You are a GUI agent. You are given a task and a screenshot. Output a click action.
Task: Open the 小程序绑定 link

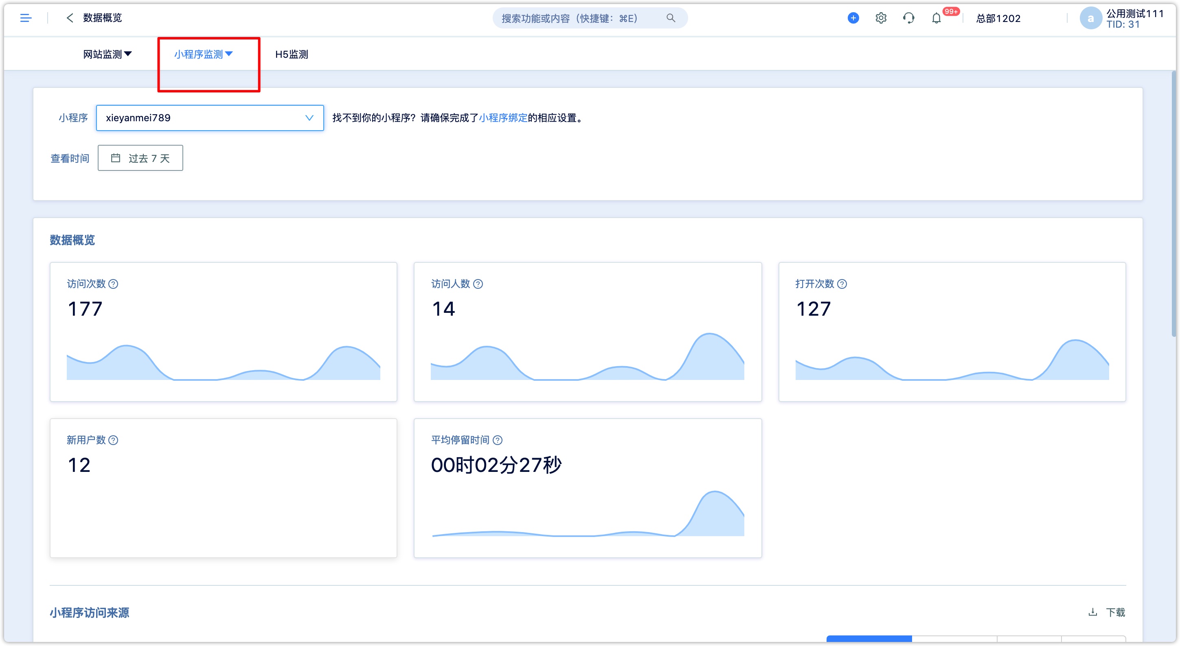503,118
